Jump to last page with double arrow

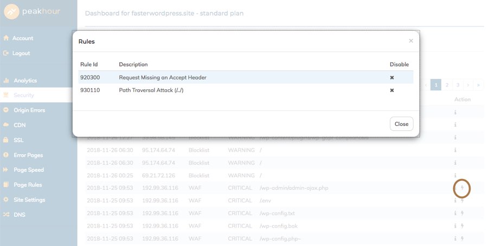478,85
